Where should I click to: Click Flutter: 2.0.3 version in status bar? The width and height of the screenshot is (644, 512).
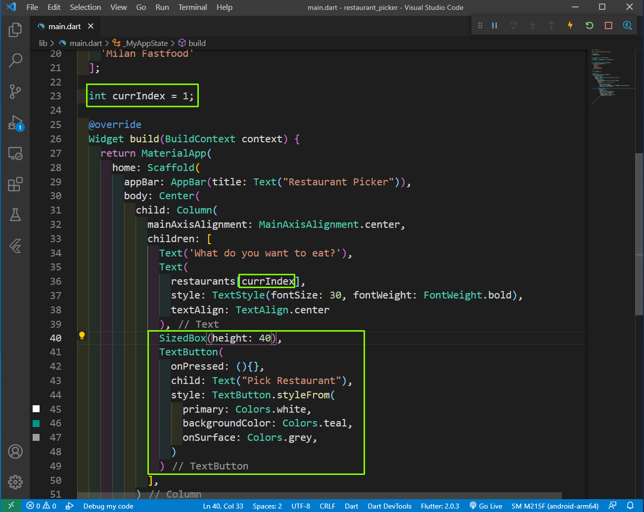tap(440, 506)
